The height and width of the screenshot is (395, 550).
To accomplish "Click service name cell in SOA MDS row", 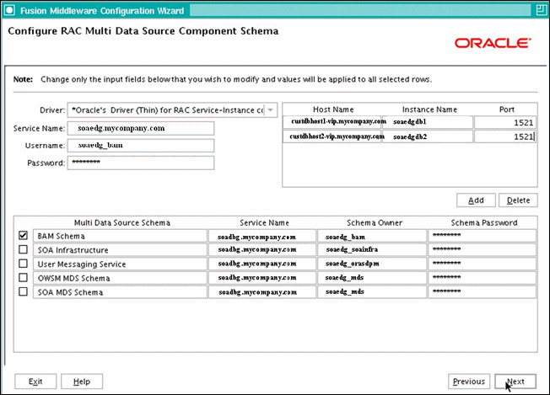I will pos(262,291).
